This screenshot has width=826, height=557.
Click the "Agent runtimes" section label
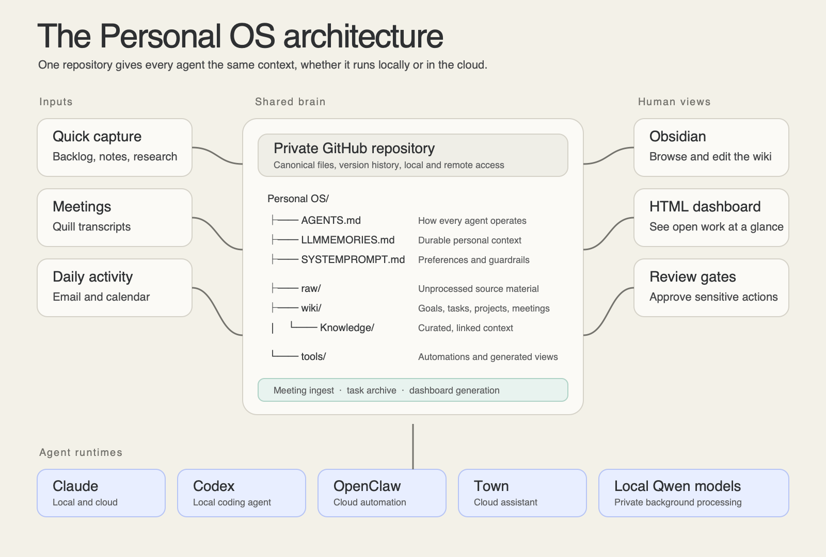pyautogui.click(x=81, y=452)
